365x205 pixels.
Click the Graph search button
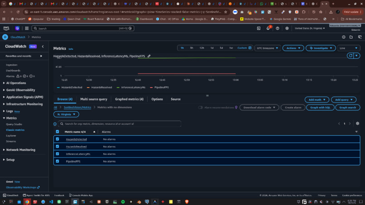(347, 108)
